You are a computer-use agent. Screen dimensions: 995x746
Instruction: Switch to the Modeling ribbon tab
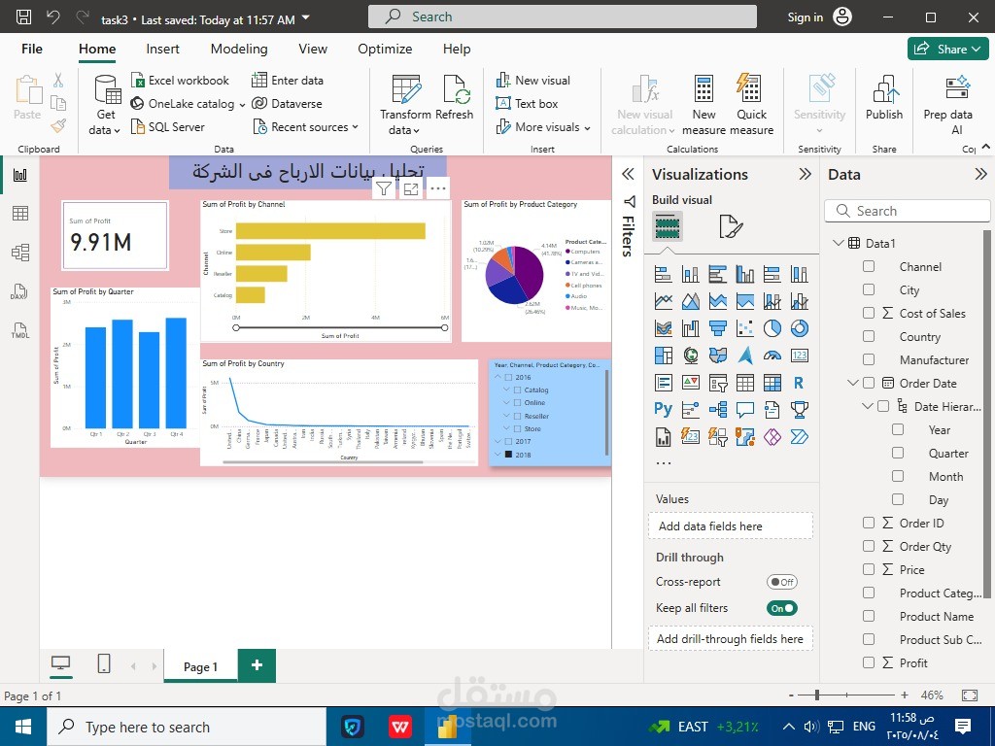click(x=239, y=49)
